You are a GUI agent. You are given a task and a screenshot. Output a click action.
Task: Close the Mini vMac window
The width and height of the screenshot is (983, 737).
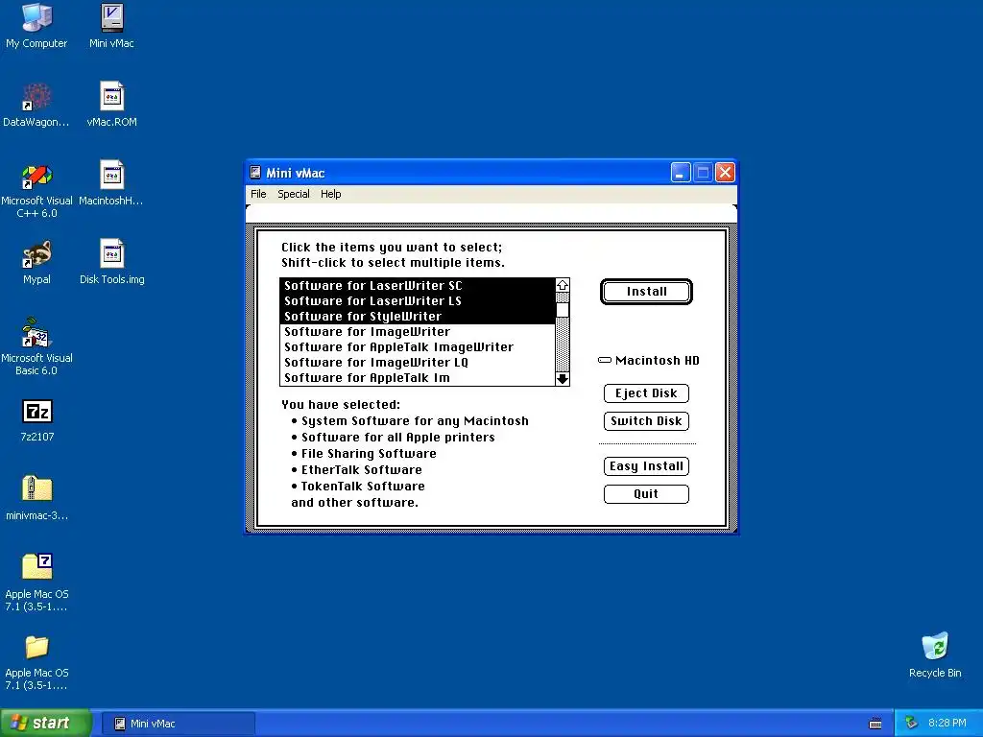[x=726, y=173]
